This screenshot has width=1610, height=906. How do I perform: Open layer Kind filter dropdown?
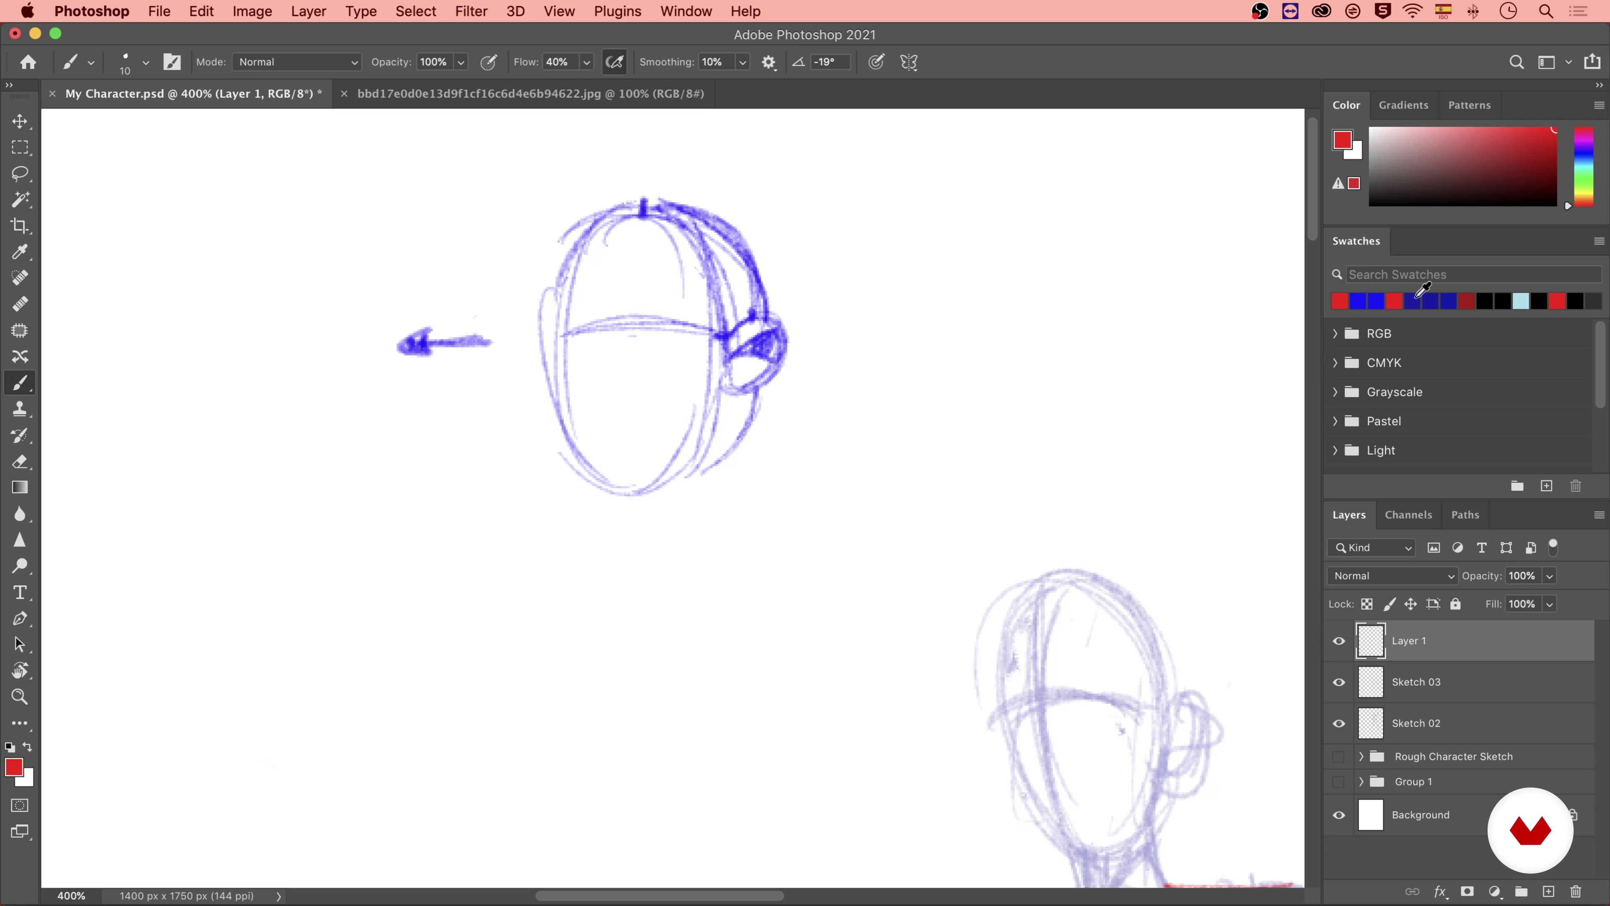tap(1371, 548)
